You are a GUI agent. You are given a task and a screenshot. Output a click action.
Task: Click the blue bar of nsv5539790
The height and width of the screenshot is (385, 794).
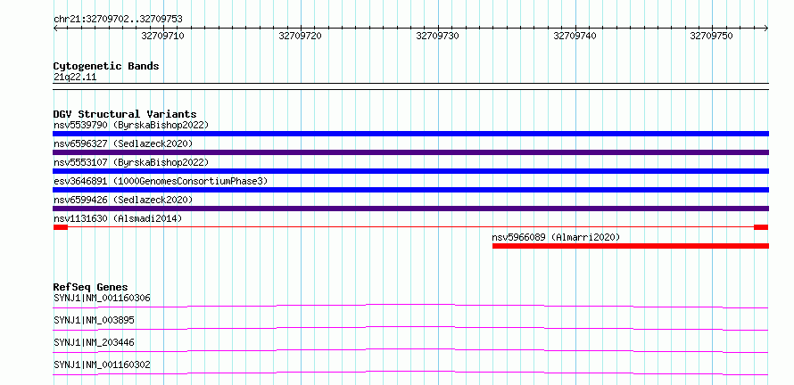point(410,134)
